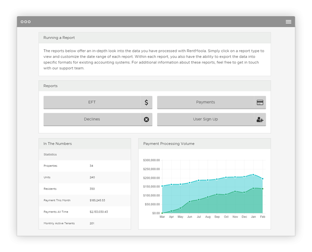Click the $2,153,030.43 value
This screenshot has width=312, height=252.
[x=99, y=212]
